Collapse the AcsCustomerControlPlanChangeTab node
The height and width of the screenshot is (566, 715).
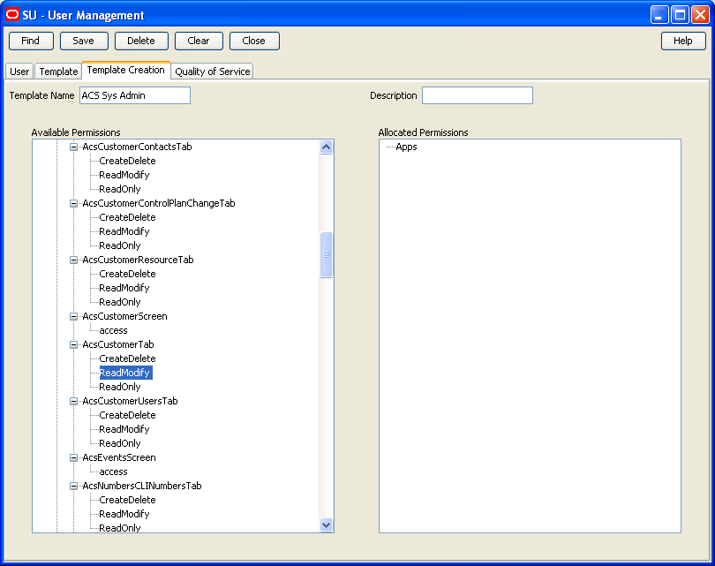[x=72, y=203]
